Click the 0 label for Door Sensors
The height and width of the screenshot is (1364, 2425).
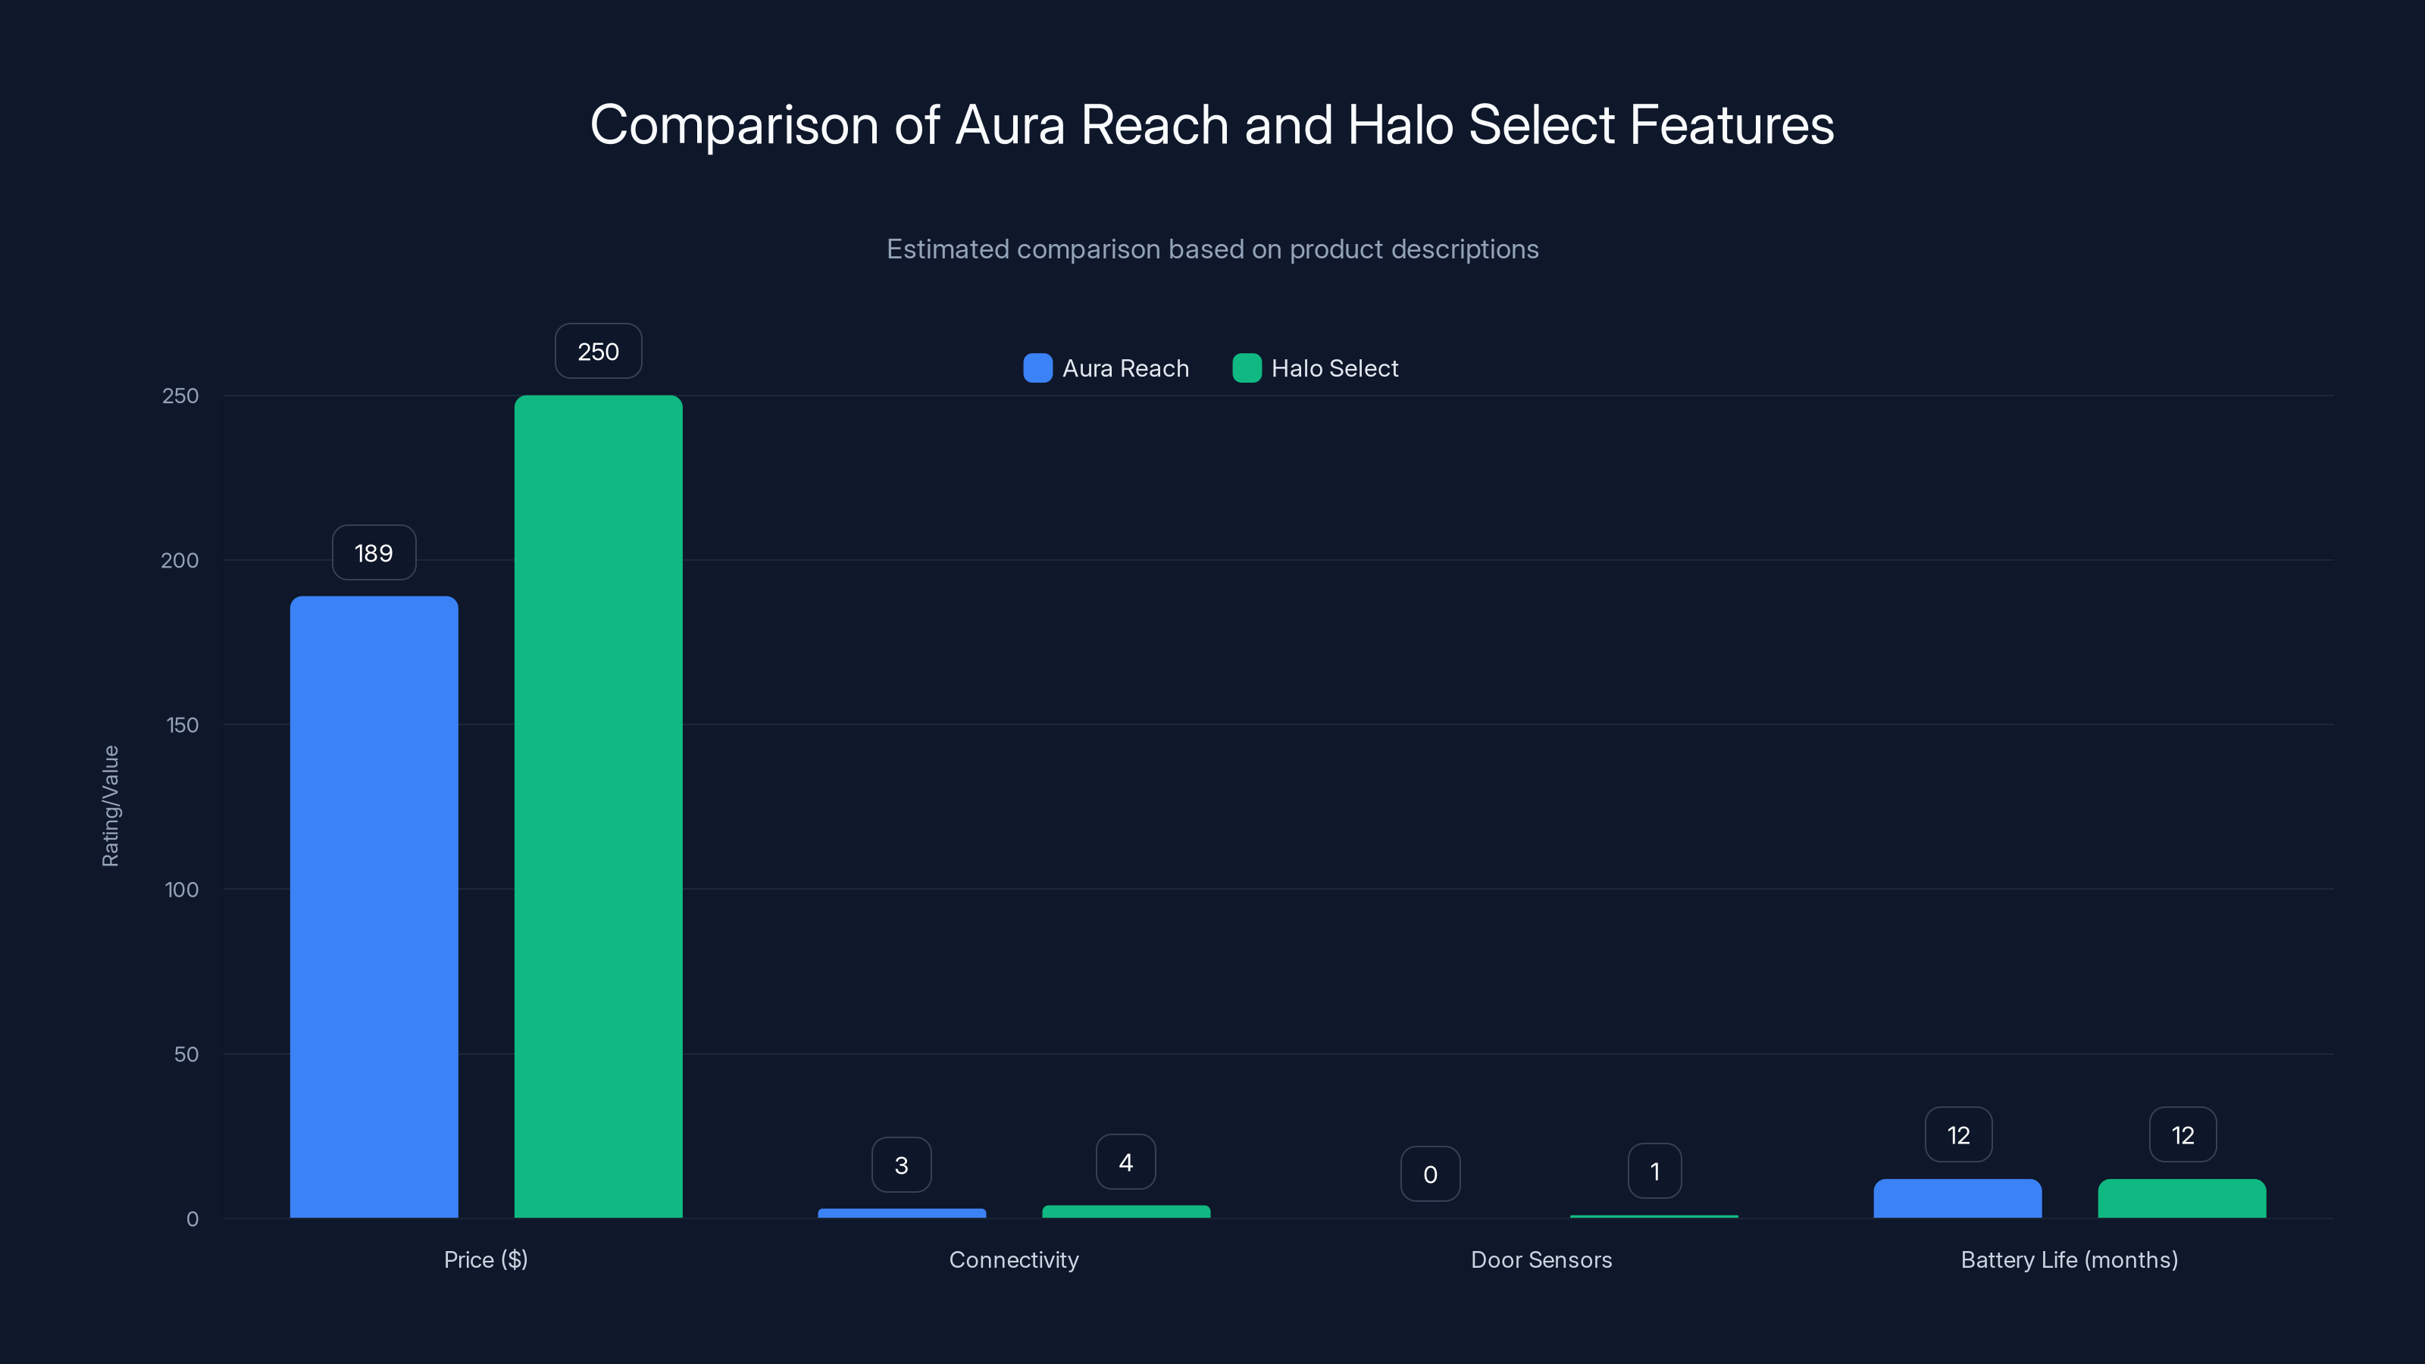click(x=1430, y=1173)
